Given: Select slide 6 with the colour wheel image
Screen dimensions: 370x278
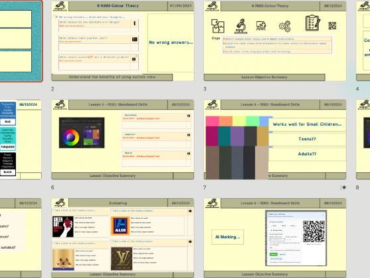Looking at the screenshot, I should [123, 140].
